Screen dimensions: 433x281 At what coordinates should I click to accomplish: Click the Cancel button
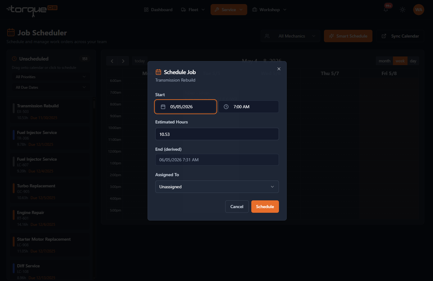pyautogui.click(x=237, y=207)
